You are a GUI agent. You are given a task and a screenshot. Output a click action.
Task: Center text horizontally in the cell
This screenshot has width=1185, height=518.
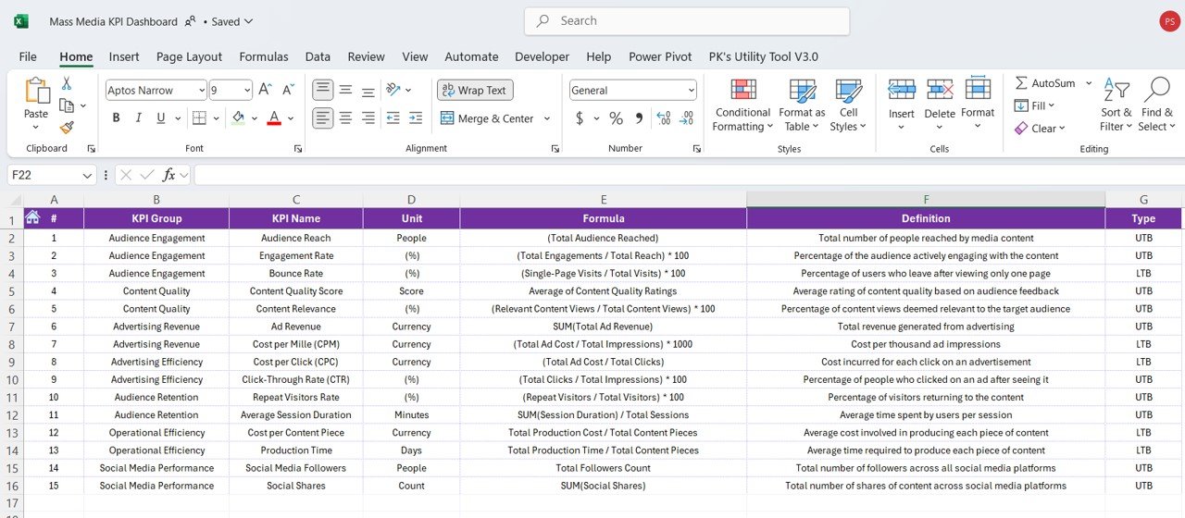345,118
